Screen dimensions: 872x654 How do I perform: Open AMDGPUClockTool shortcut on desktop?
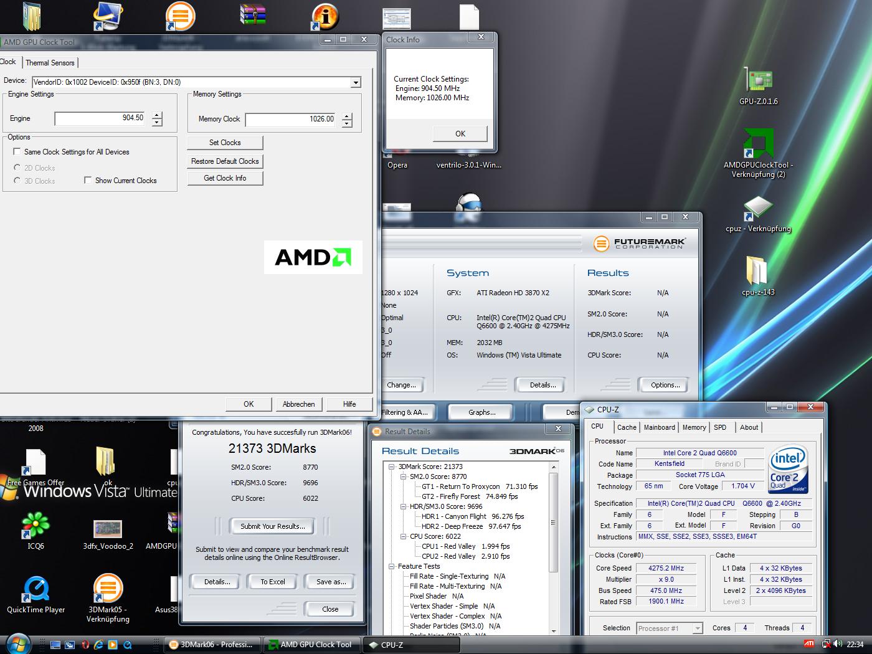(x=758, y=153)
